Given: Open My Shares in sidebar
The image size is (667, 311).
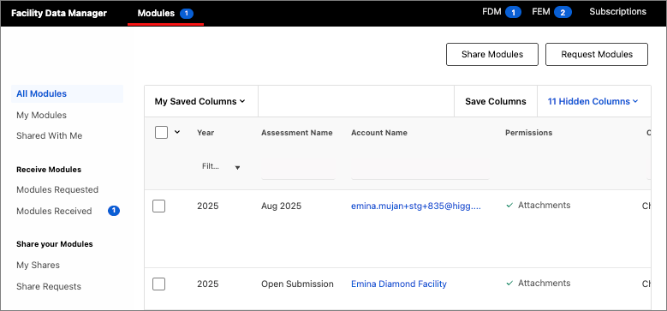Looking at the screenshot, I should (38, 265).
